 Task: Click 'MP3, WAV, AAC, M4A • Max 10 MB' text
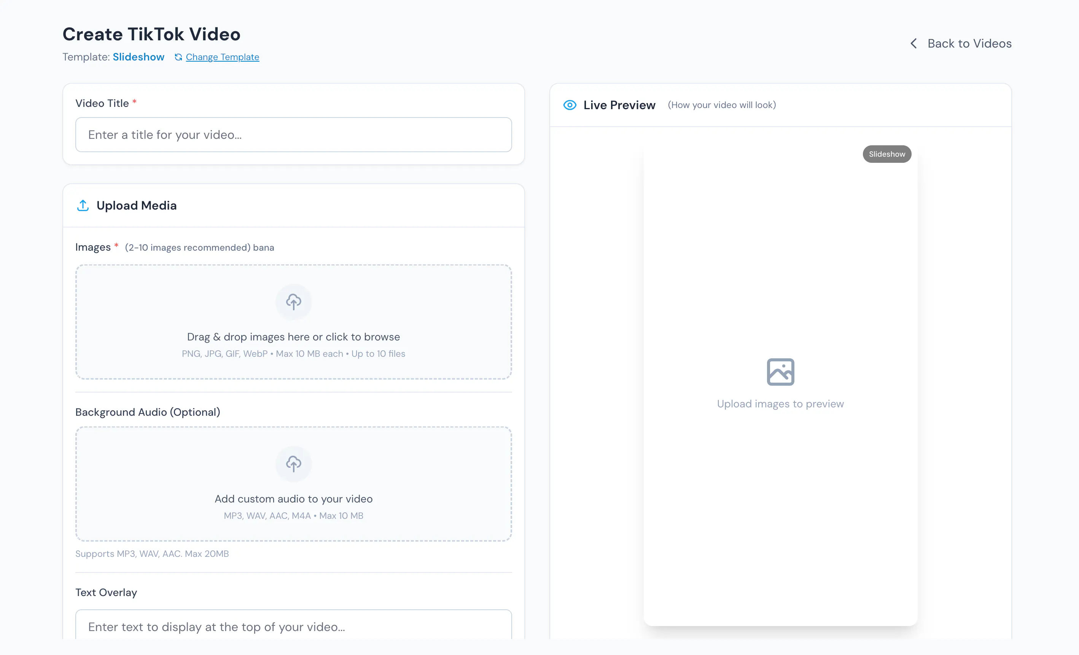tap(293, 516)
